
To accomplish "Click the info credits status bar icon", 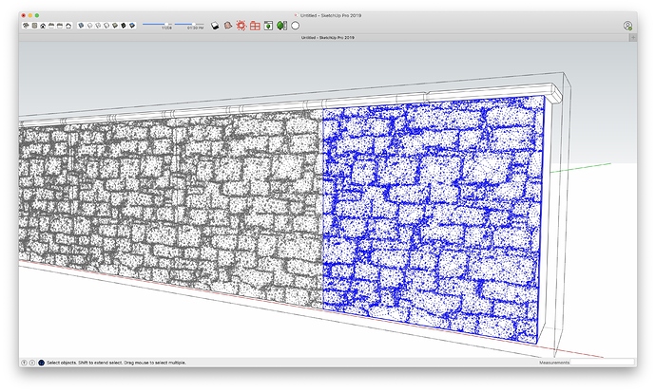I will [x=32, y=363].
